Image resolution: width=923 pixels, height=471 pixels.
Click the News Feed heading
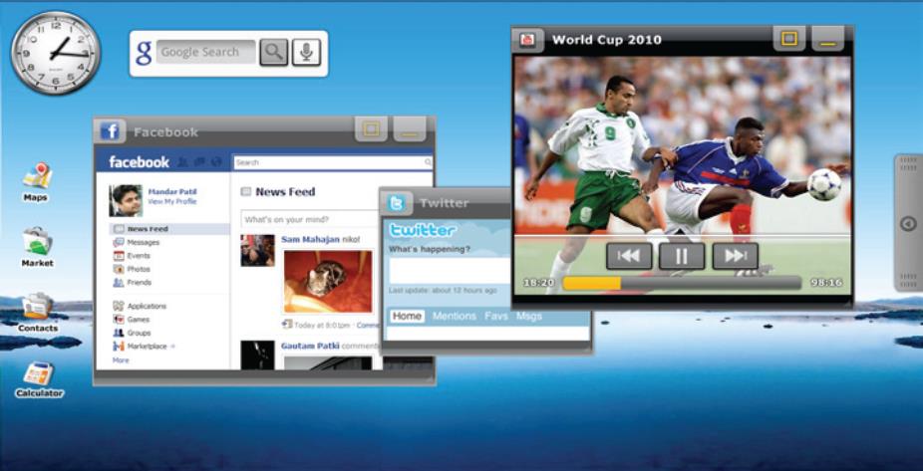(285, 192)
